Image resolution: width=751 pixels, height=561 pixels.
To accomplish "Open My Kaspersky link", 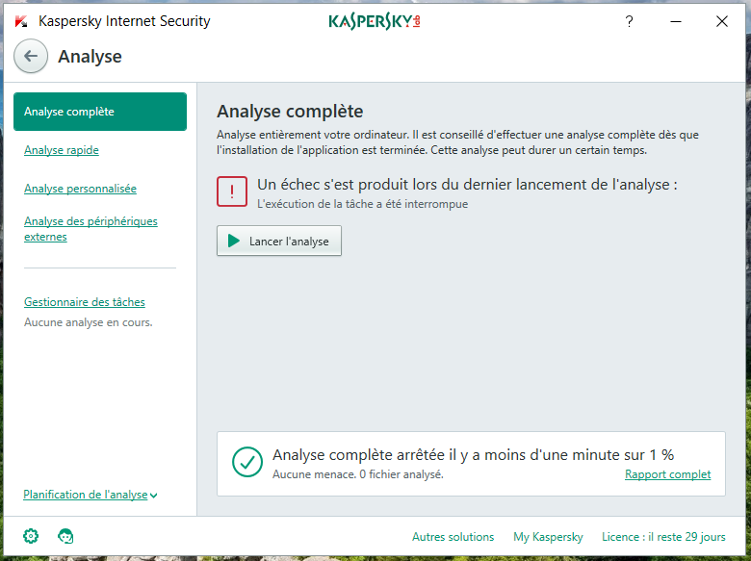I will coord(548,537).
